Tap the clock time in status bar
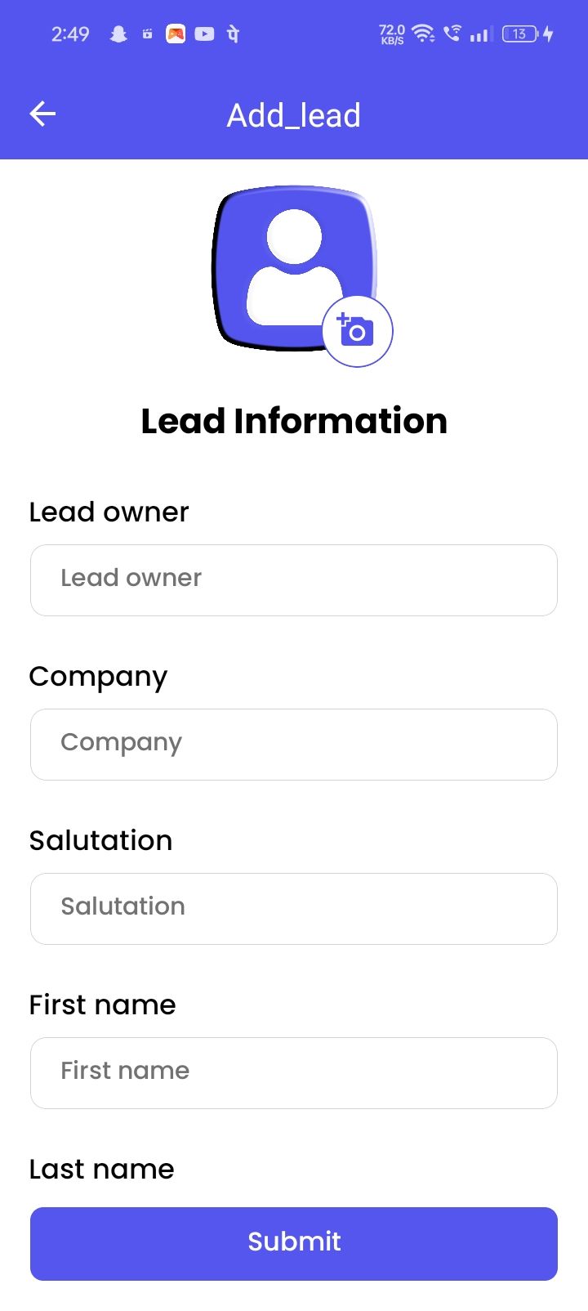The width and height of the screenshot is (588, 1311). 70,34
